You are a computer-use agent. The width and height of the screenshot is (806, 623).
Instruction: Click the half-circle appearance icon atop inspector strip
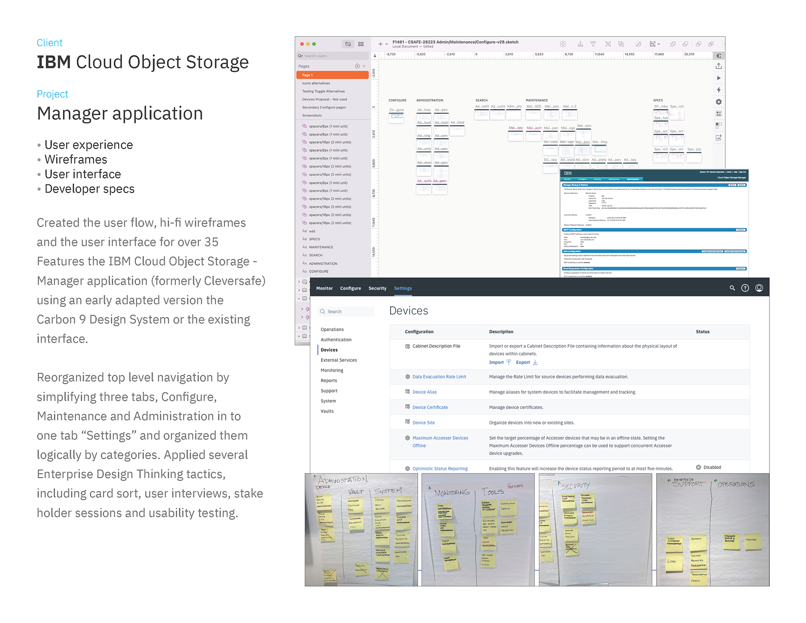tap(719, 56)
